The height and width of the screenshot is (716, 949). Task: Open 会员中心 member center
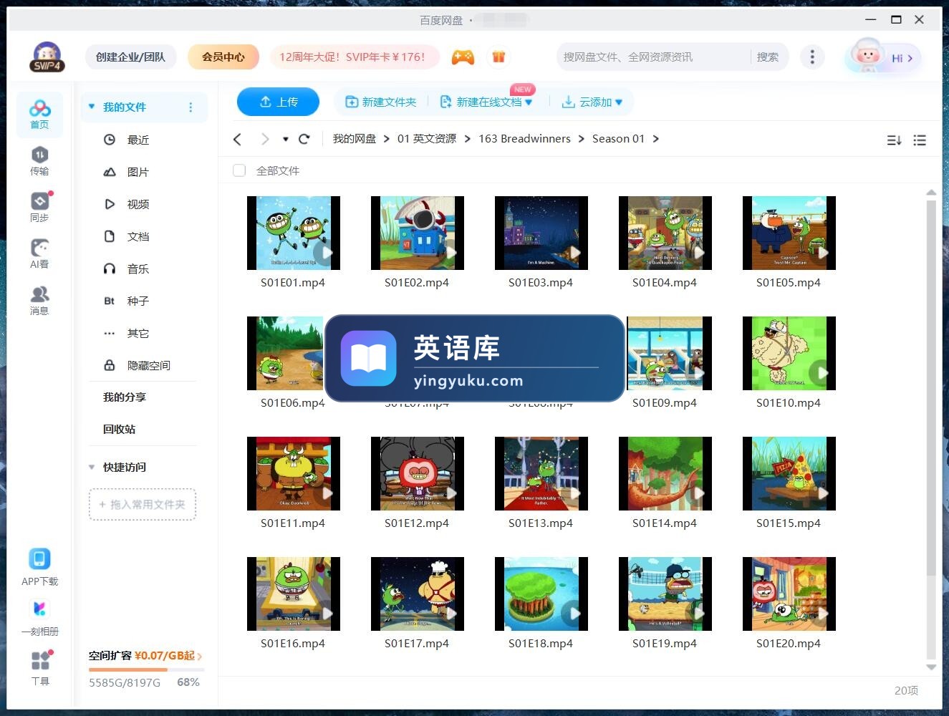[223, 57]
